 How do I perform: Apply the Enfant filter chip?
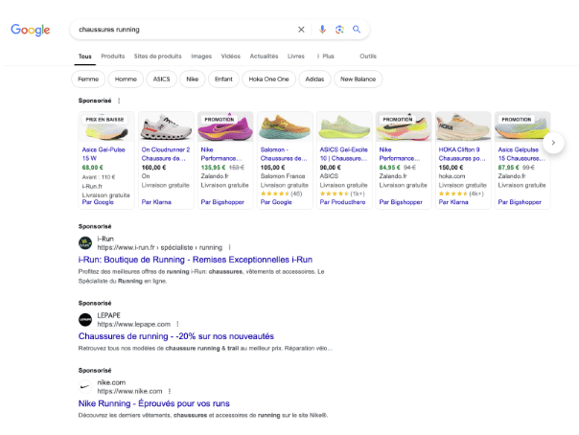pos(223,79)
